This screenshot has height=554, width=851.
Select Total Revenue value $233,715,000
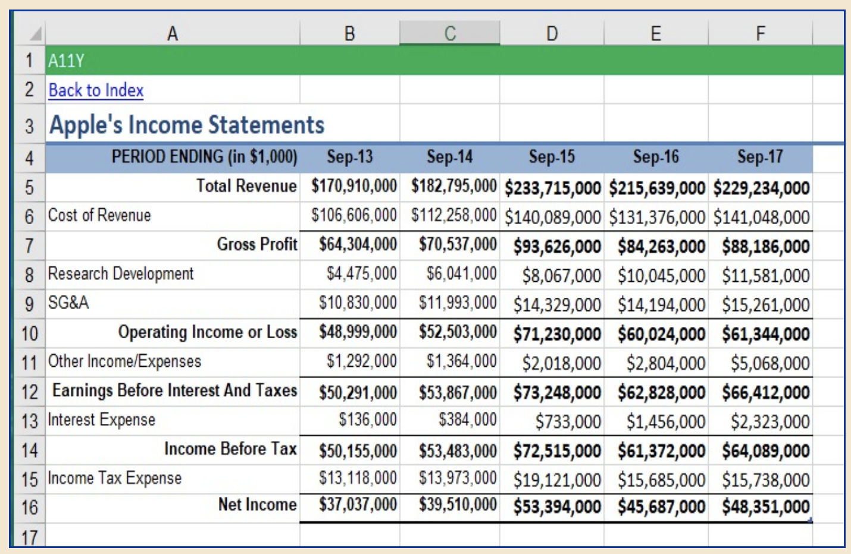(552, 187)
